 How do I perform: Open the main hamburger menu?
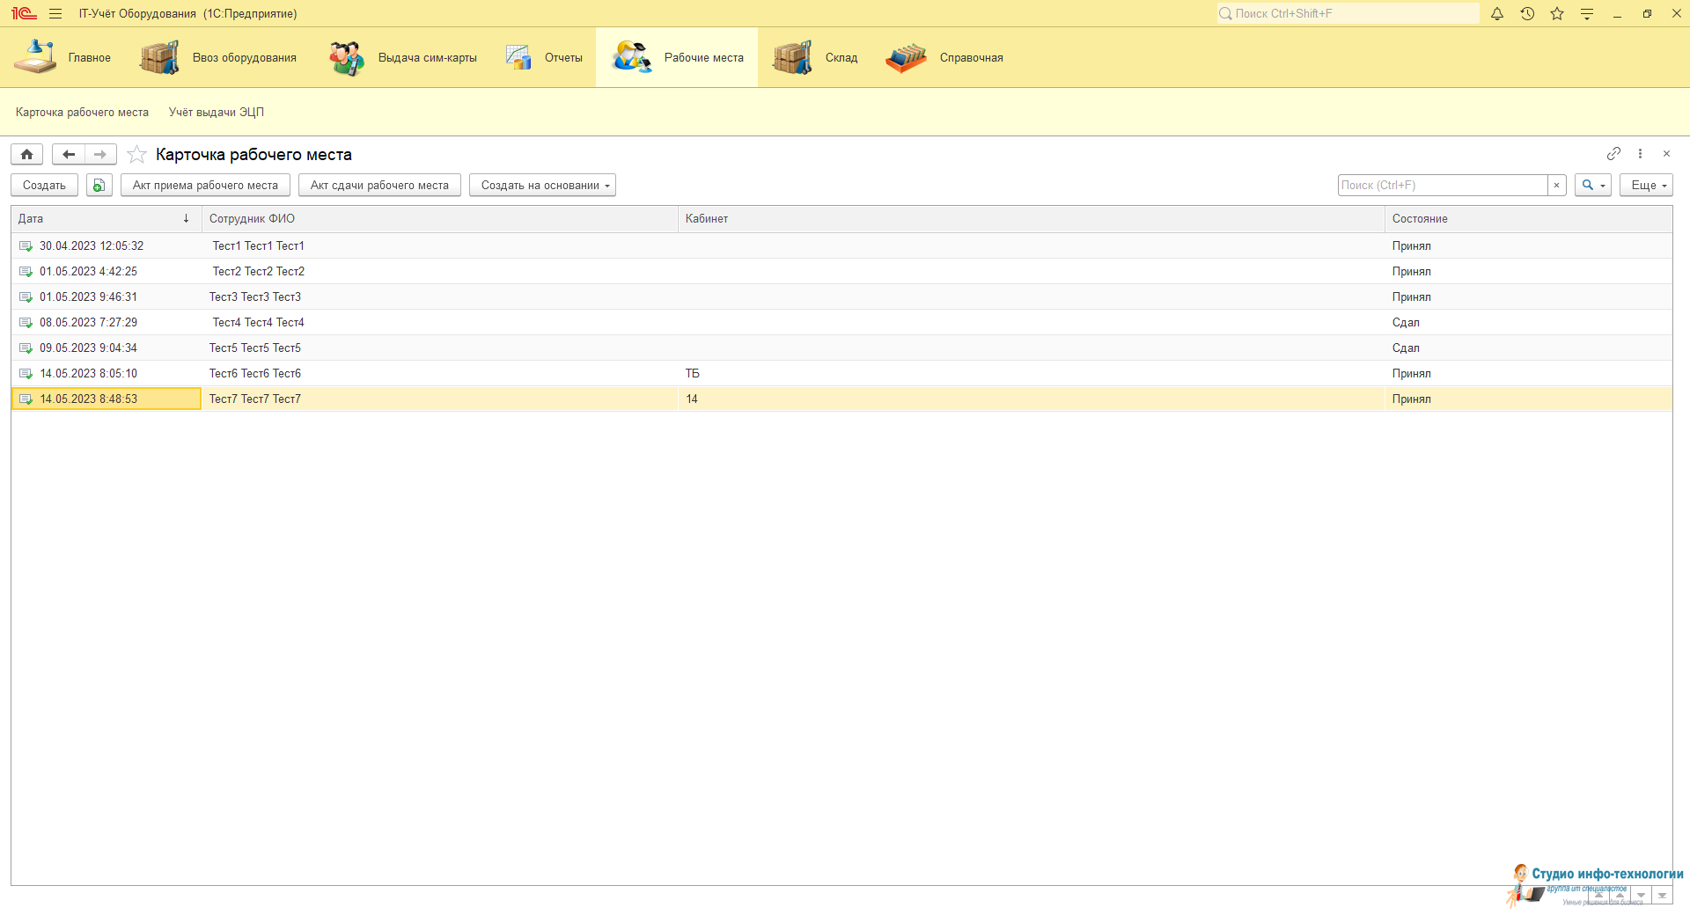[x=55, y=14]
